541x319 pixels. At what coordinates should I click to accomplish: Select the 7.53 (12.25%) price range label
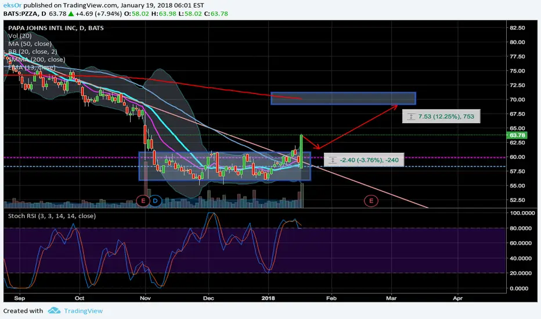[441, 117]
